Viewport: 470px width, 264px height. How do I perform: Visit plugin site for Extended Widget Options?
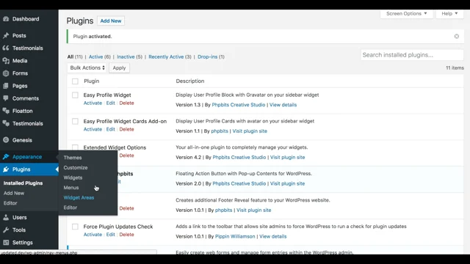tap(287, 158)
